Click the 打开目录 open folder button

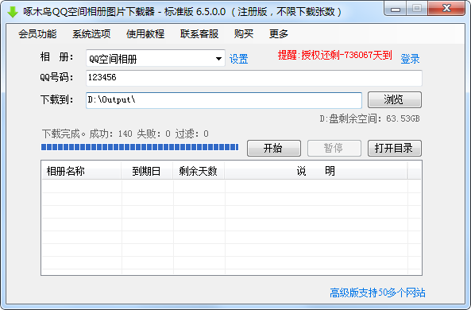click(395, 148)
